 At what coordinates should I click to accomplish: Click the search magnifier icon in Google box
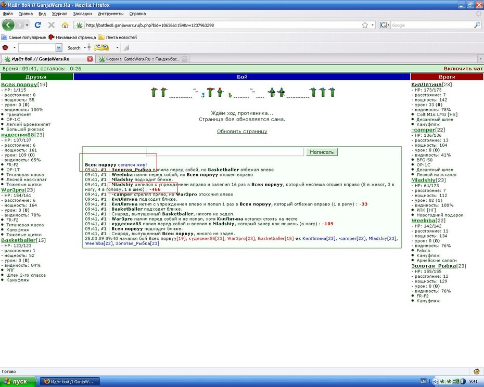click(477, 25)
